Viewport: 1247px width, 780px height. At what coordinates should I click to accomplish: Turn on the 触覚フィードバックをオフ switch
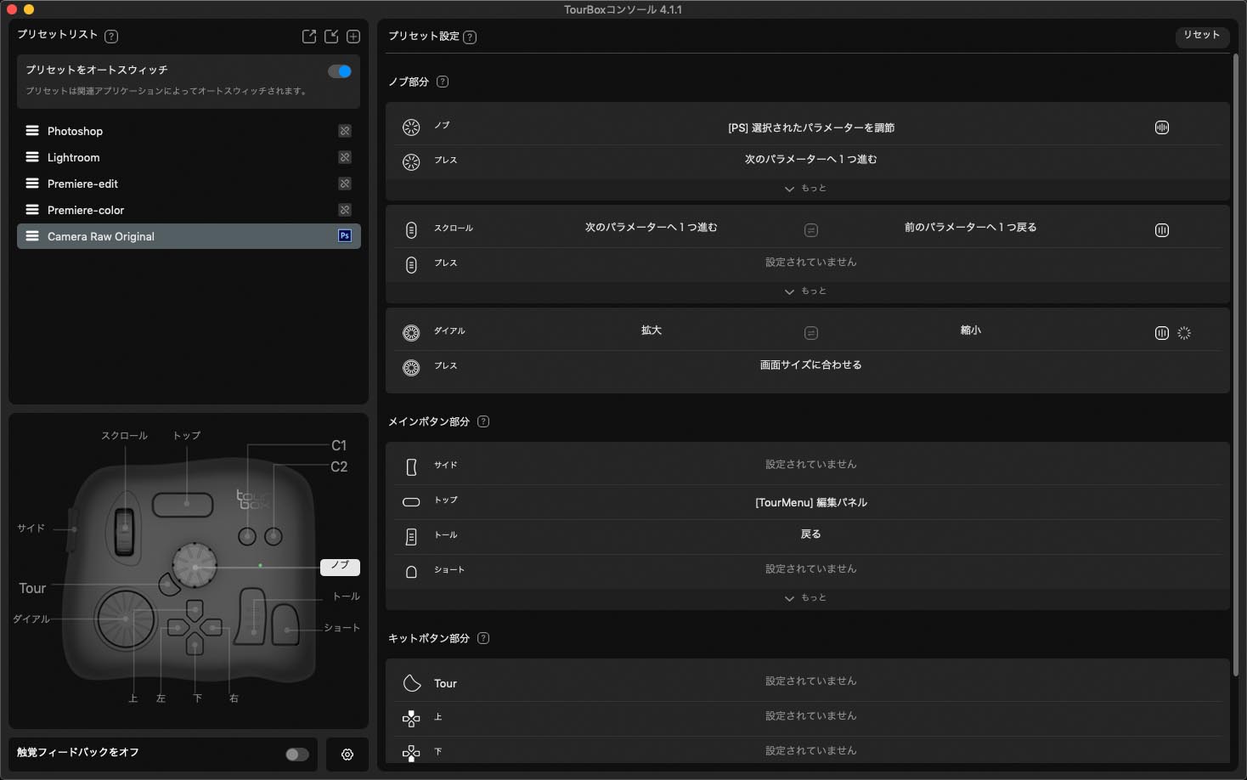[296, 754]
